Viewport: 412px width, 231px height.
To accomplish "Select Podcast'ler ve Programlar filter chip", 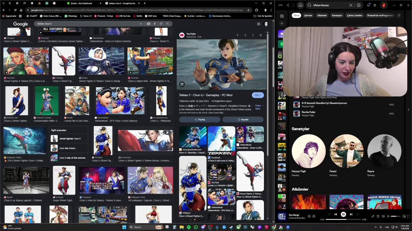I will [x=380, y=15].
